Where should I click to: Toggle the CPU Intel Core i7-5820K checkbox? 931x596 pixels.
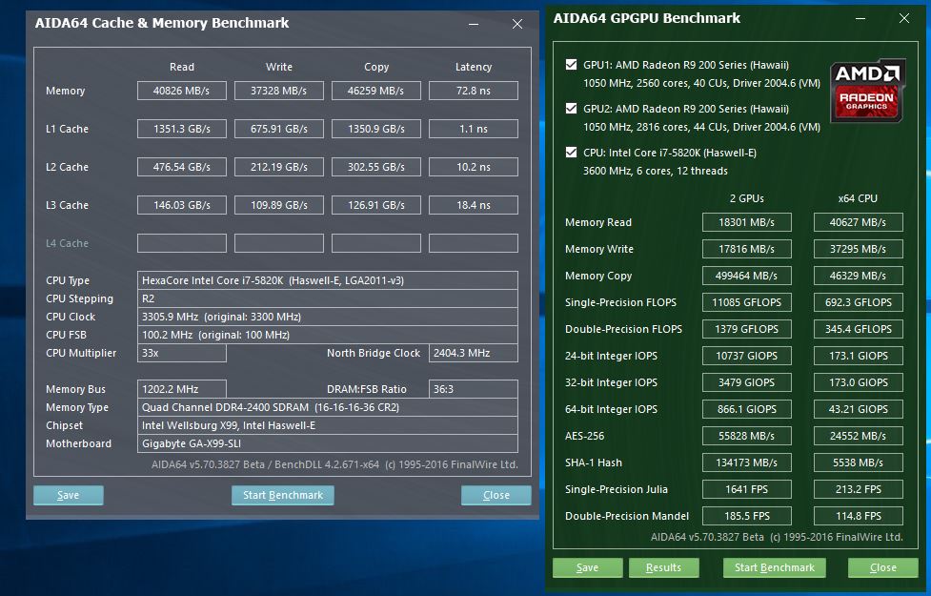(x=571, y=153)
